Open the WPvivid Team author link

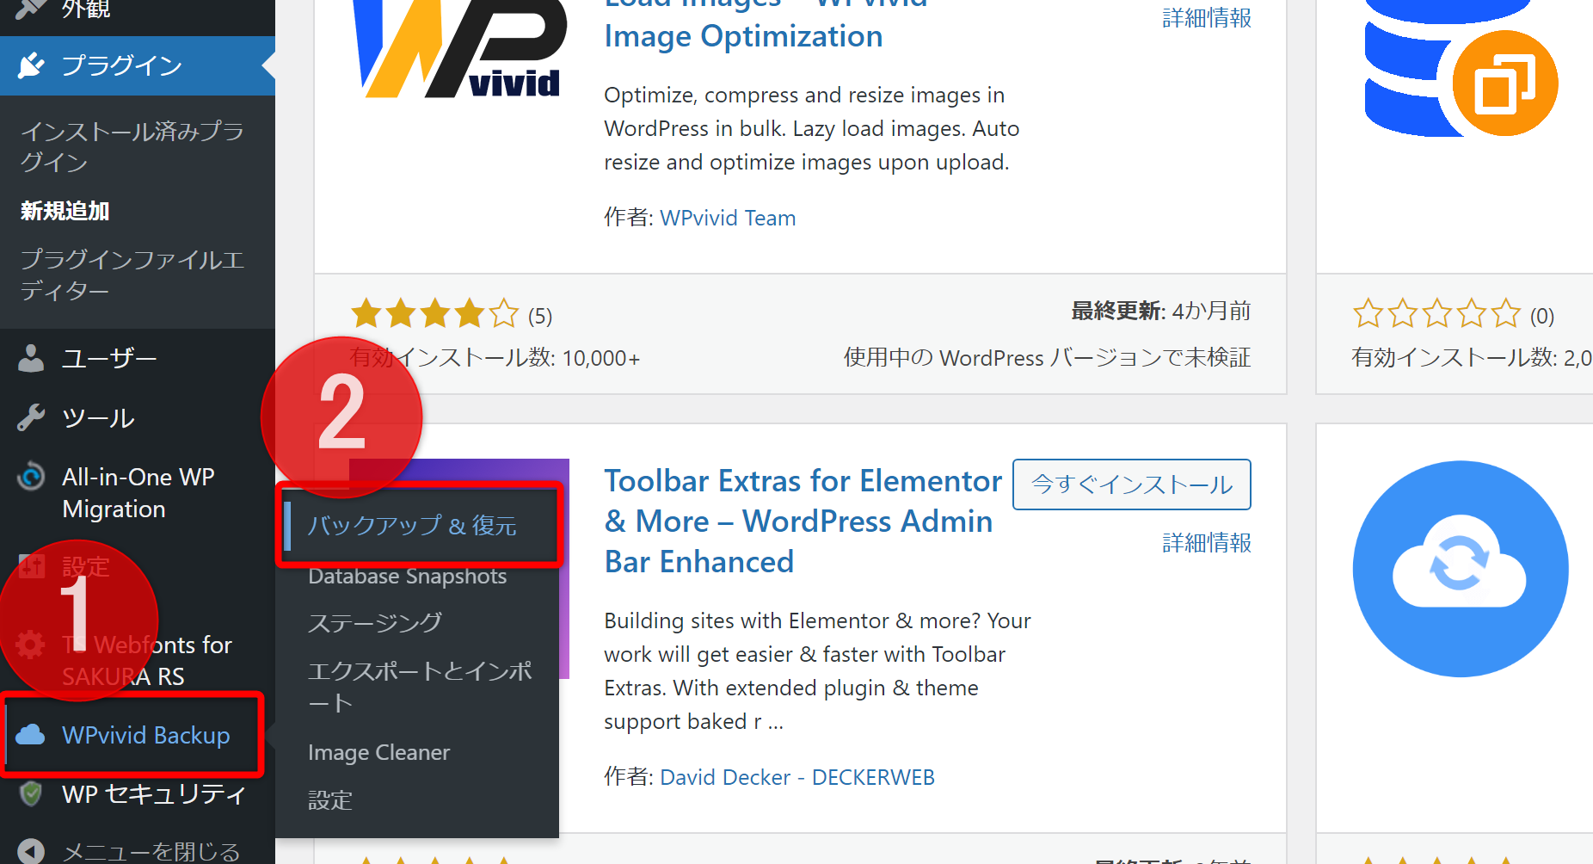728,218
